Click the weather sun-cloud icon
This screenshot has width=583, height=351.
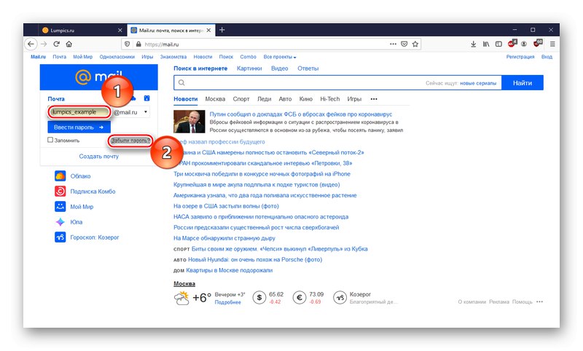181,298
